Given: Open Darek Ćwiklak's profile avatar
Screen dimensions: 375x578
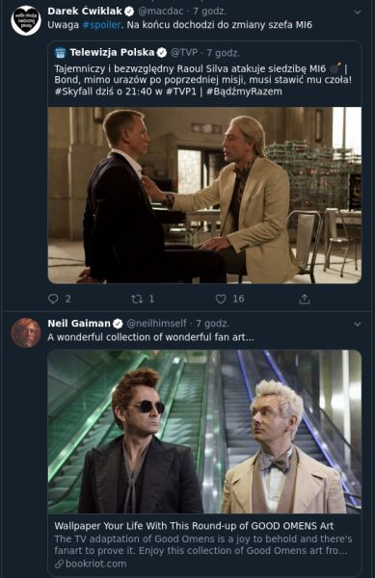Looking at the screenshot, I should pyautogui.click(x=26, y=21).
